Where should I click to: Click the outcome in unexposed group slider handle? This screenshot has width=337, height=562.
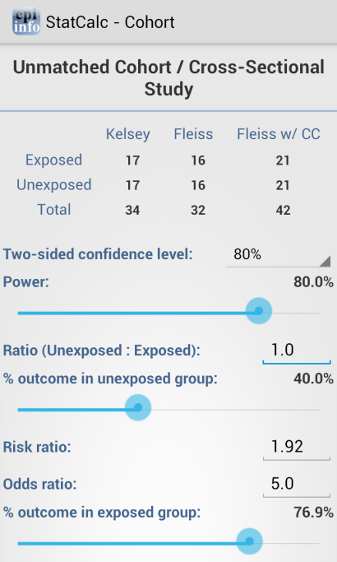coord(138,407)
